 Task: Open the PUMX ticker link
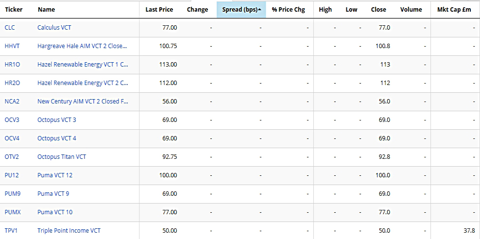click(13, 212)
